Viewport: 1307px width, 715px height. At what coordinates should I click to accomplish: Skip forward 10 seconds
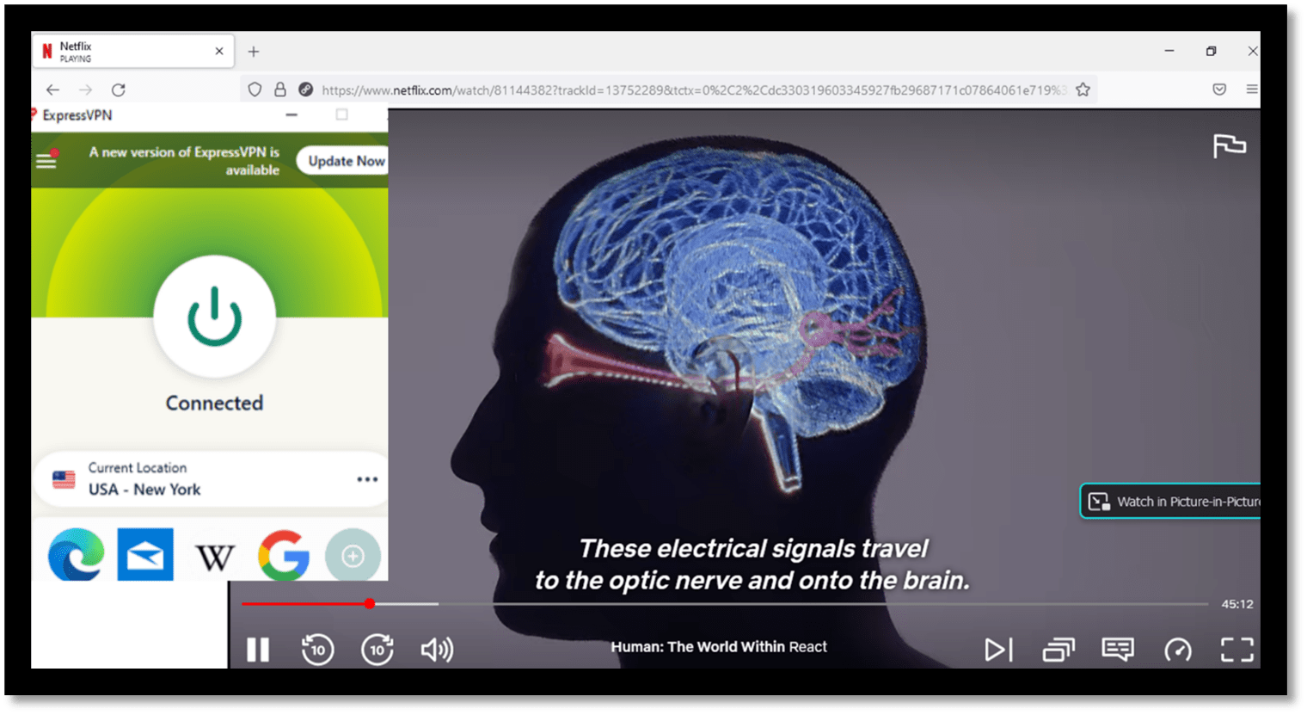377,650
